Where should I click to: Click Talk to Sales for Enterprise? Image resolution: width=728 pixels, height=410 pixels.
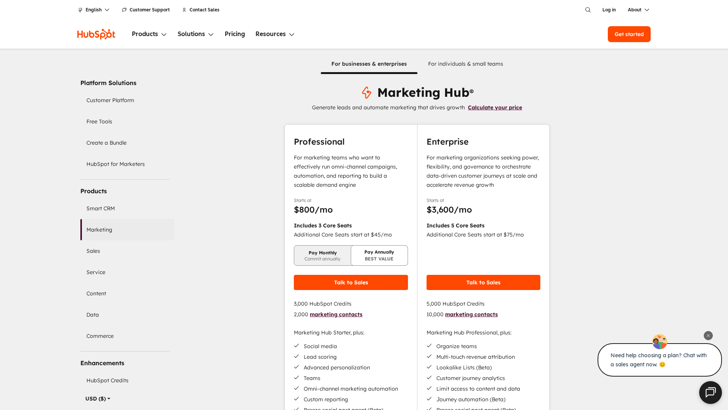(x=483, y=282)
